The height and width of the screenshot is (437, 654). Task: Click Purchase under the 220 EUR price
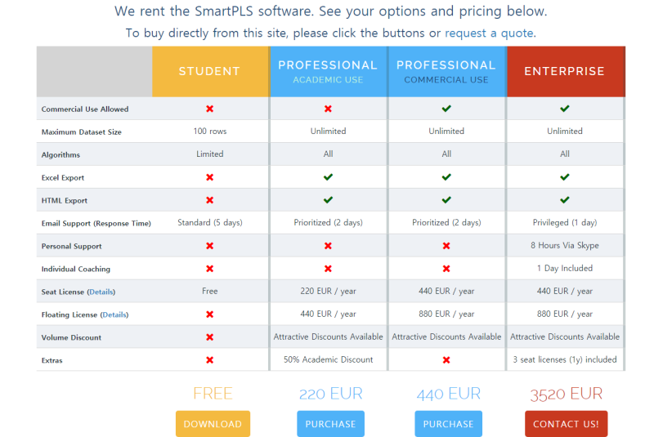coord(330,424)
